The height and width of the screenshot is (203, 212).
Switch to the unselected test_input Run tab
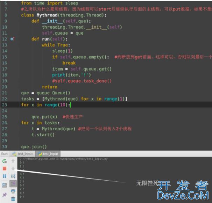(x=23, y=154)
